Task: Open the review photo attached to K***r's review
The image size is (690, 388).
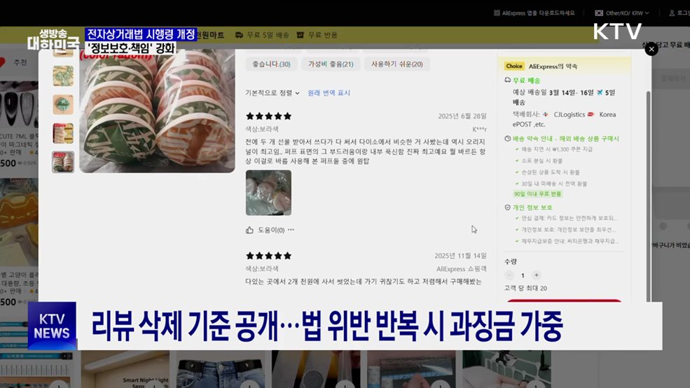Action: point(268,193)
